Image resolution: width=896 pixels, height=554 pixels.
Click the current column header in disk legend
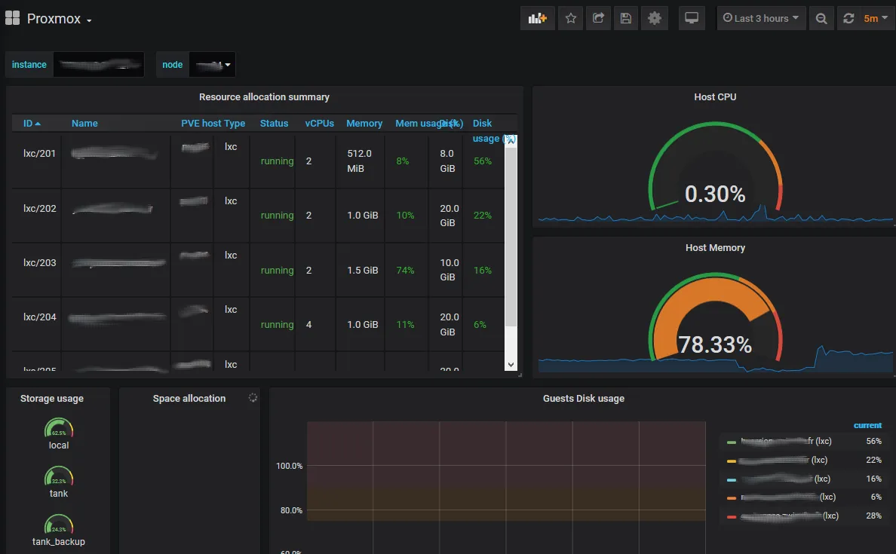pyautogui.click(x=867, y=425)
